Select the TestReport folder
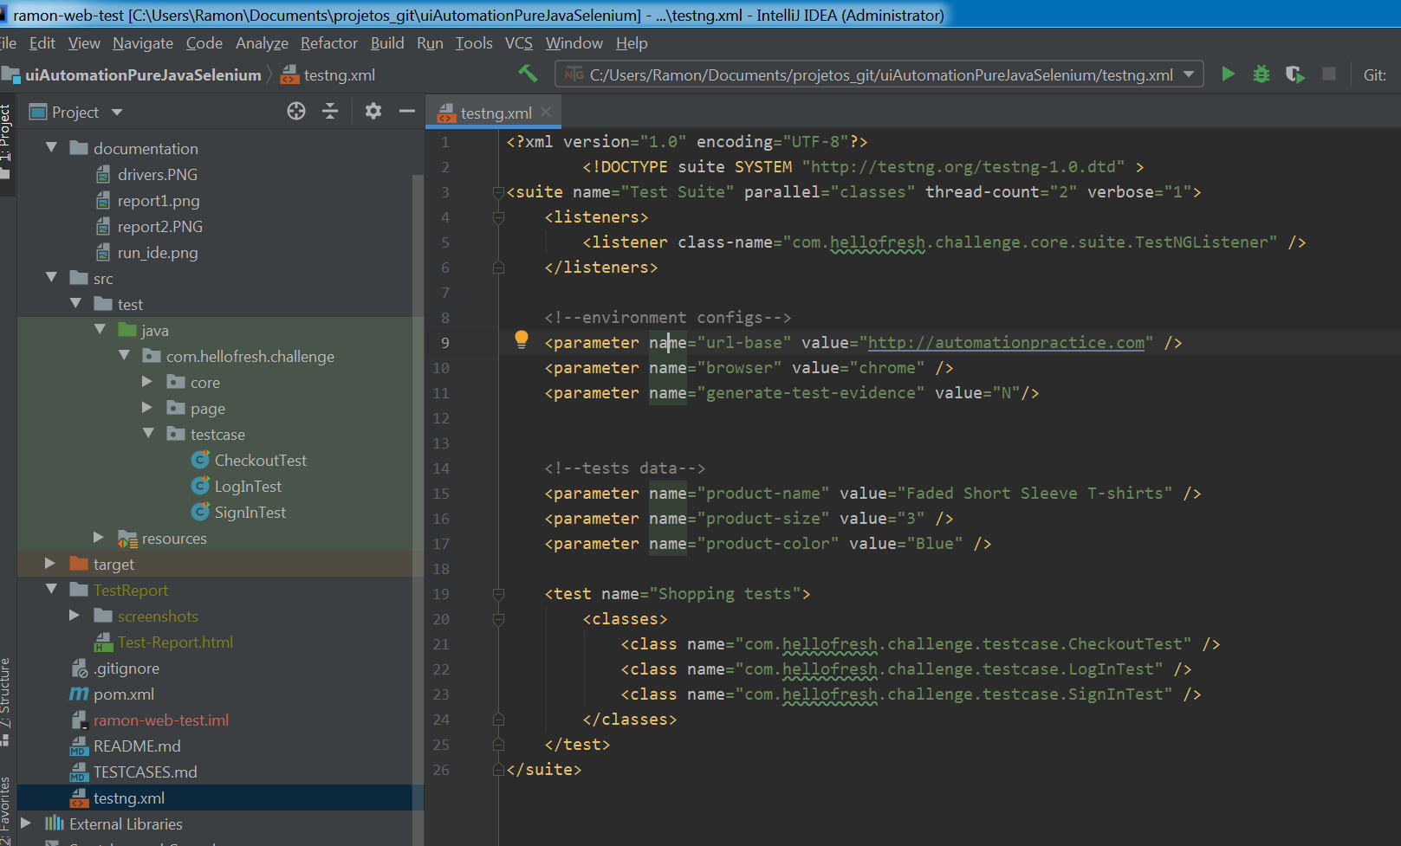1401x846 pixels. [130, 591]
